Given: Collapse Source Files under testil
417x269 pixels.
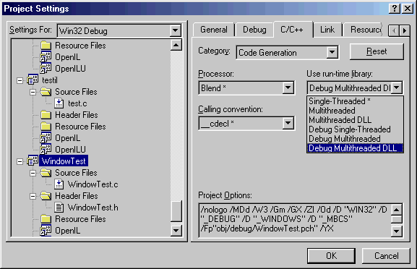Looking at the screenshot, I should coord(33,92).
